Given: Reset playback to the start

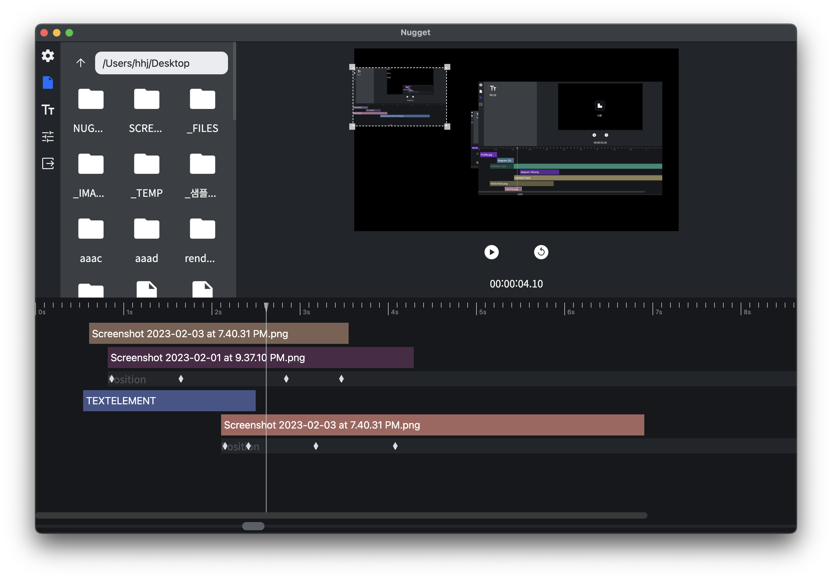Looking at the screenshot, I should click(x=541, y=252).
